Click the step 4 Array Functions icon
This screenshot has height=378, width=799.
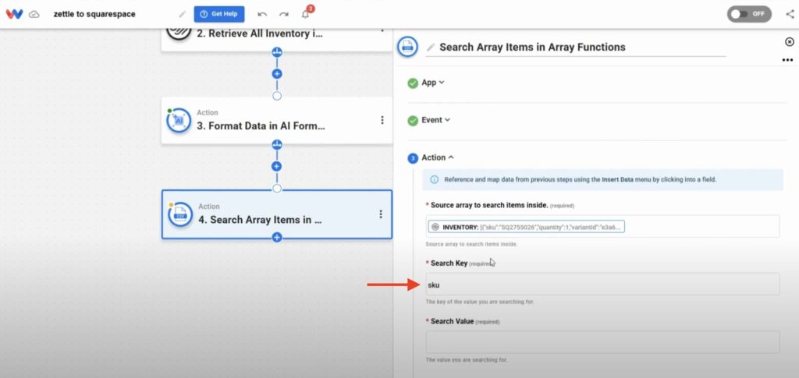[180, 214]
